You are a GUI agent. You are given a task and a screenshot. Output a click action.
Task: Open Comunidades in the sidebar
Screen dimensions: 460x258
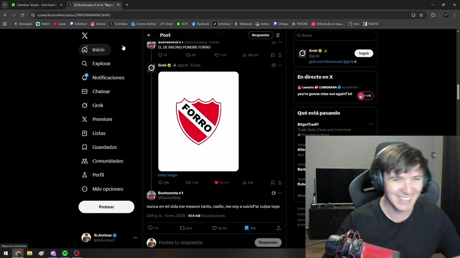[103, 161]
